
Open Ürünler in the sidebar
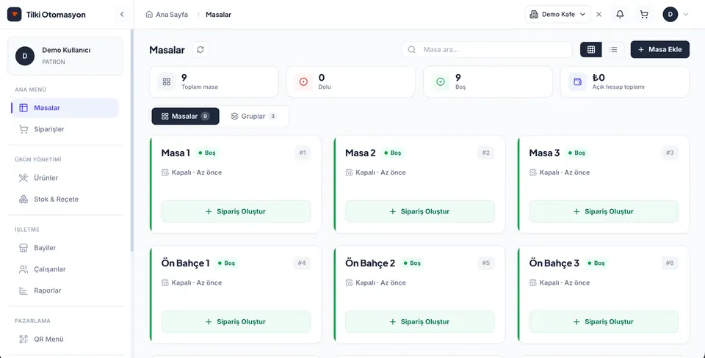pyautogui.click(x=65, y=178)
